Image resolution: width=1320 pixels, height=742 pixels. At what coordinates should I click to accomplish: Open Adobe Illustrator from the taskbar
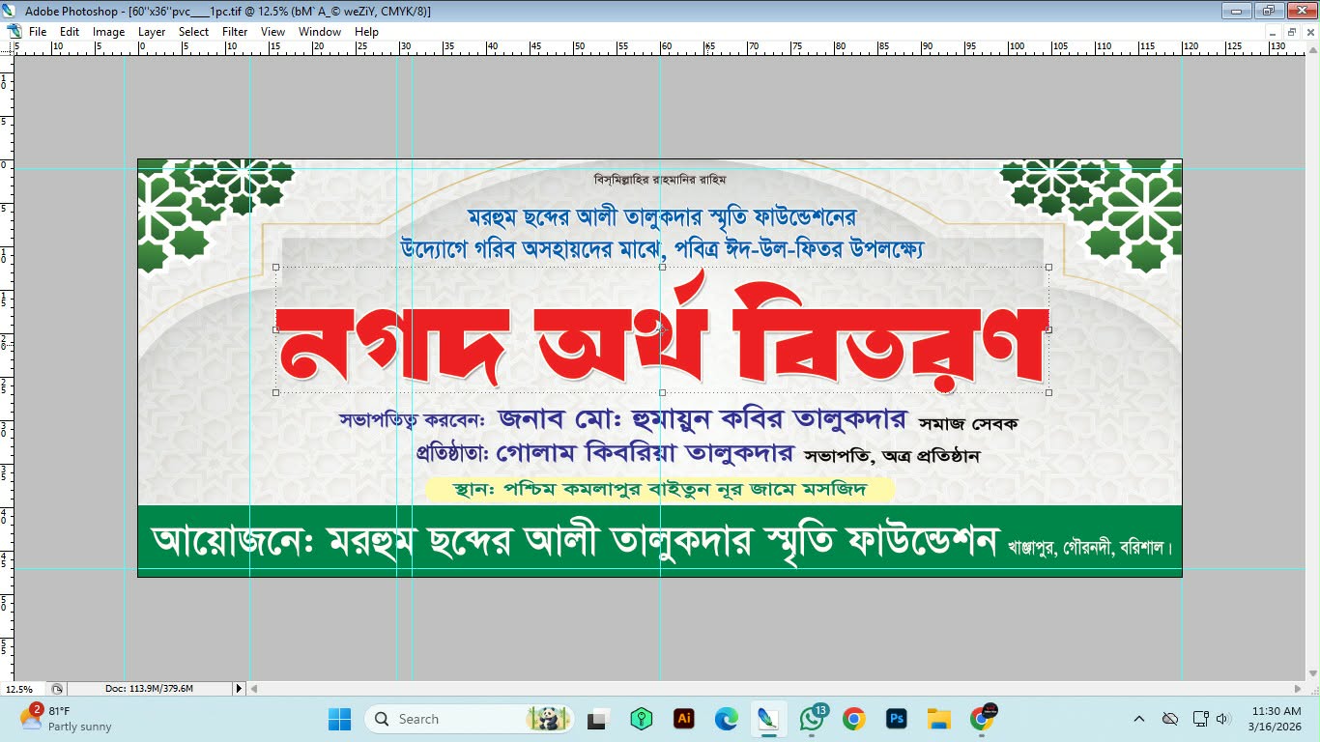pyautogui.click(x=684, y=719)
